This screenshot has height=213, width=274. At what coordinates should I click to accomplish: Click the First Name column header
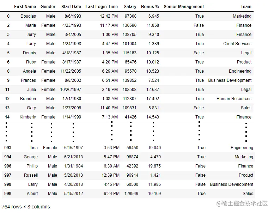pos(25,7)
